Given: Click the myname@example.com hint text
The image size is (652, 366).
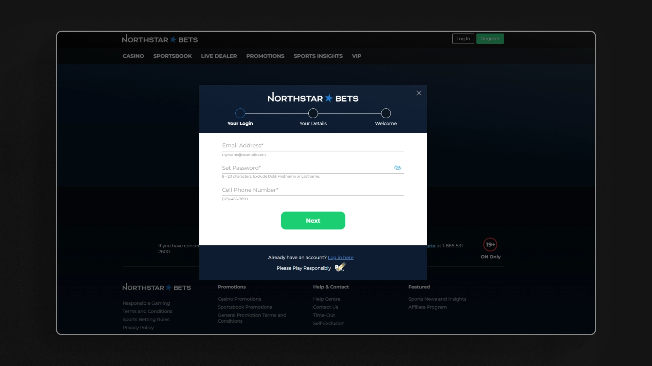Looking at the screenshot, I should 244,155.
